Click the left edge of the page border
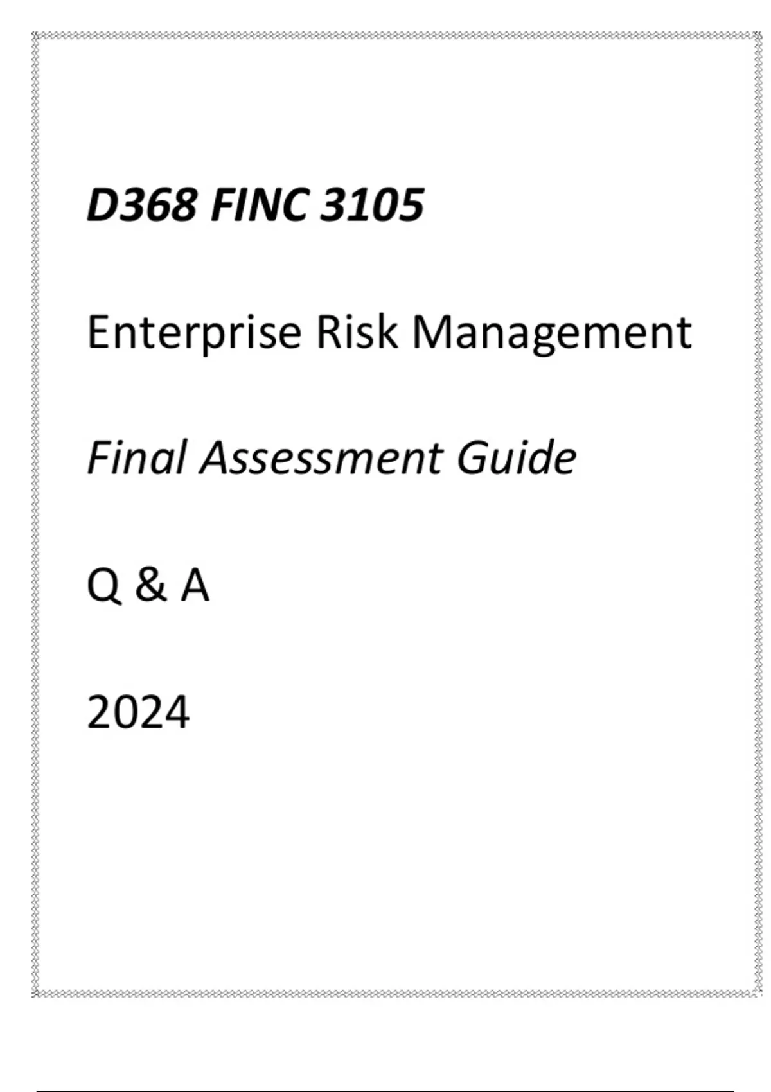The width and height of the screenshot is (771, 1092). 35,514
